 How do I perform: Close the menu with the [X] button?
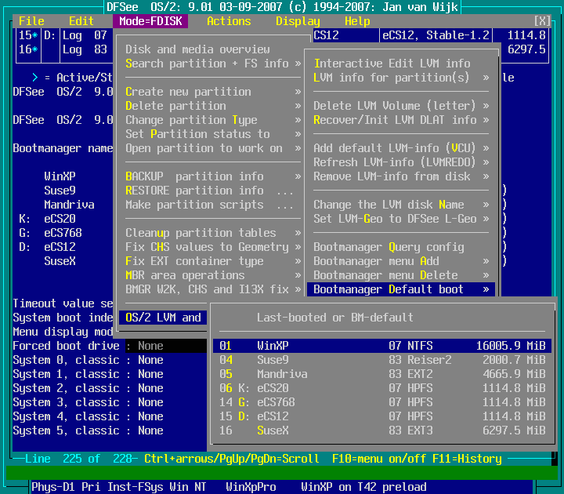(x=541, y=21)
